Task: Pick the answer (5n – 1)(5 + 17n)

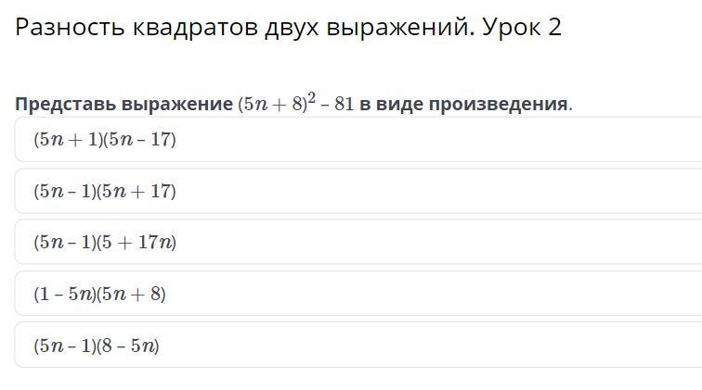Action: coord(104,243)
